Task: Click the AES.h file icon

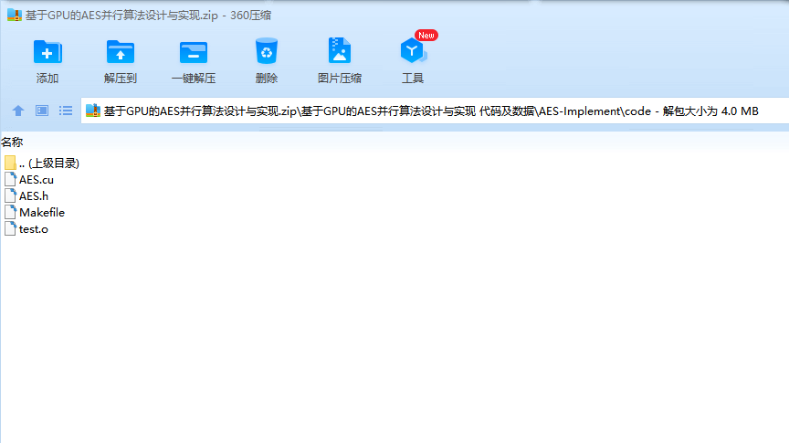Action: click(x=11, y=195)
